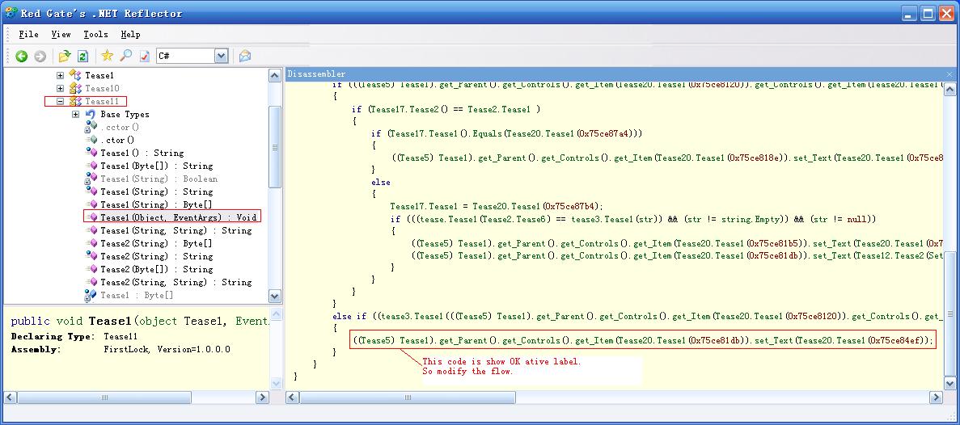Click the class icon beside Tease10 node
Screen dimensions: 960x425
75,88
